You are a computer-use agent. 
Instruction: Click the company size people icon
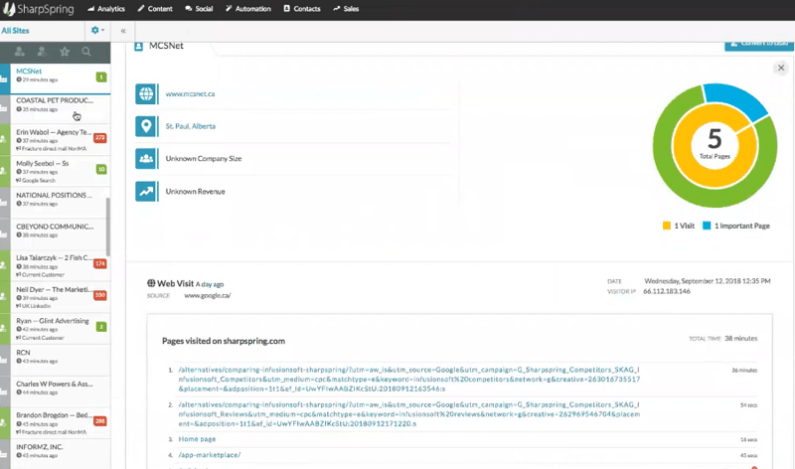click(x=146, y=158)
